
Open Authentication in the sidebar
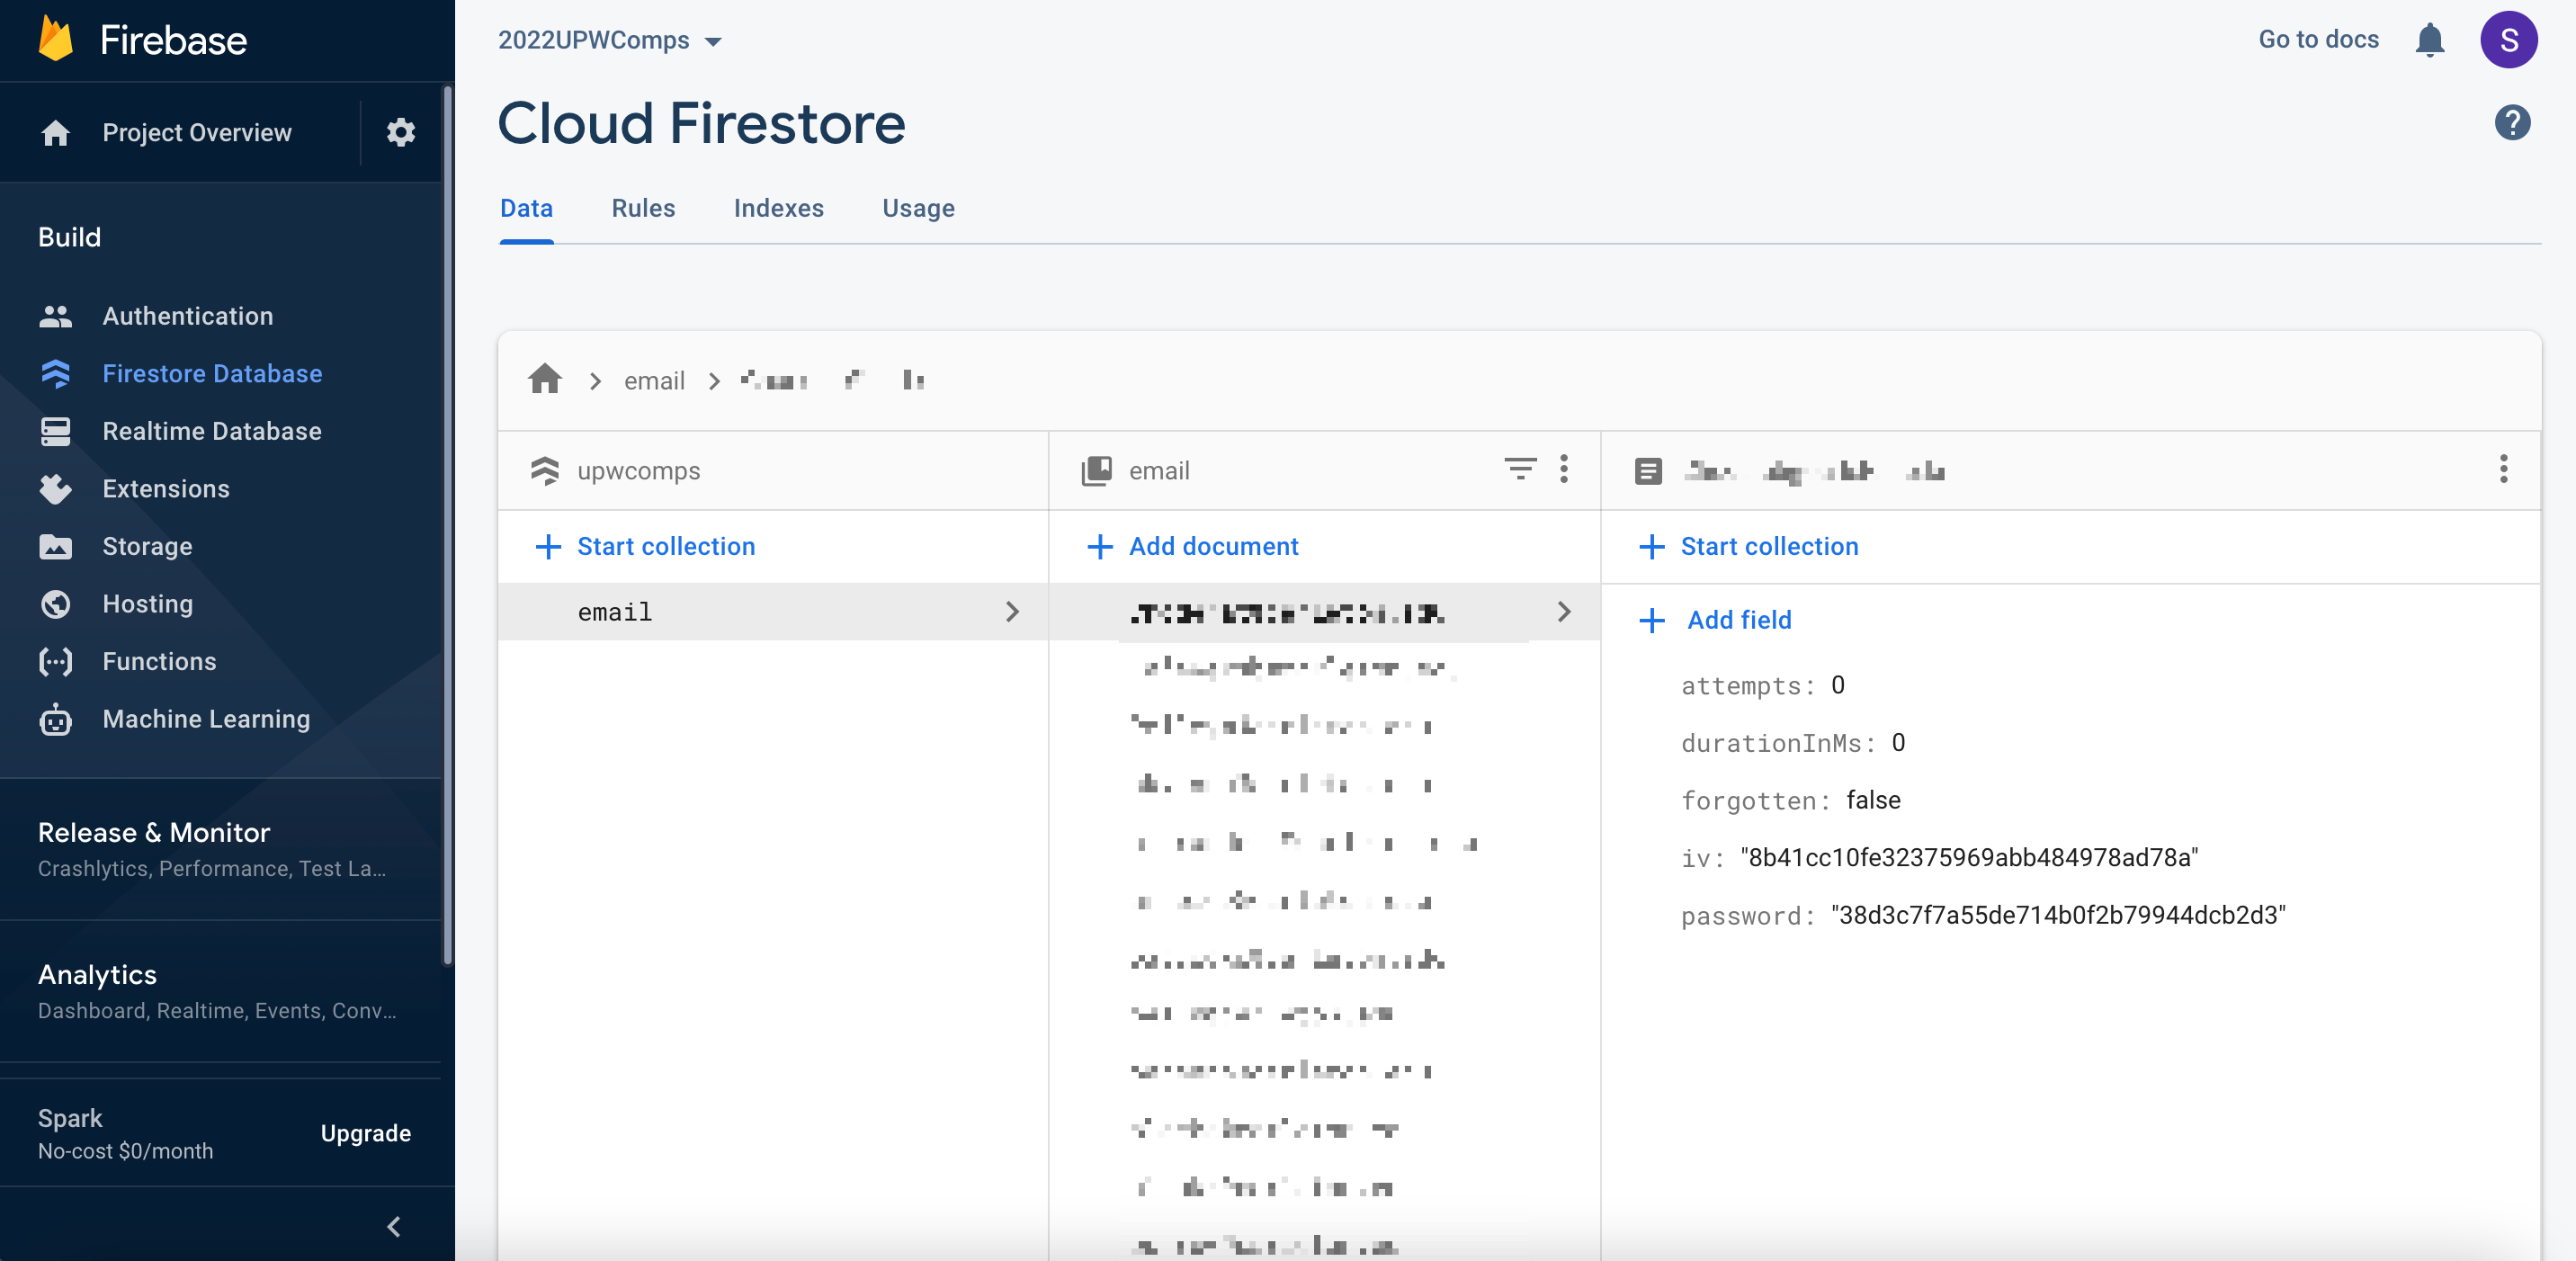187,316
